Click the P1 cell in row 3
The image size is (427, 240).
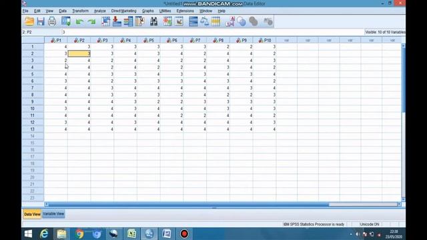click(56, 61)
